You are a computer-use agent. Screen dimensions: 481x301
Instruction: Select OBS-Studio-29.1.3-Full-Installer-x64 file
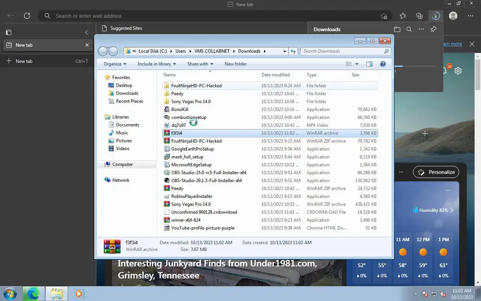coord(270,181)
